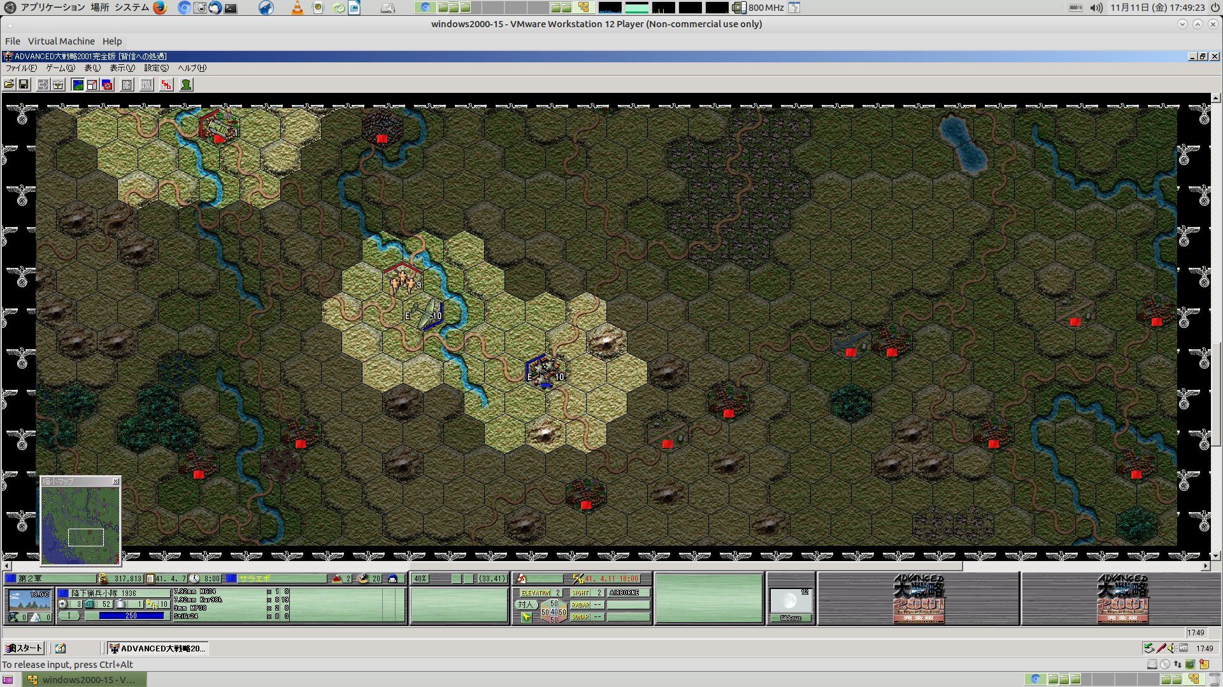Click the 7.92mm MG34 weapon entry
1223x687 pixels.
click(x=195, y=592)
